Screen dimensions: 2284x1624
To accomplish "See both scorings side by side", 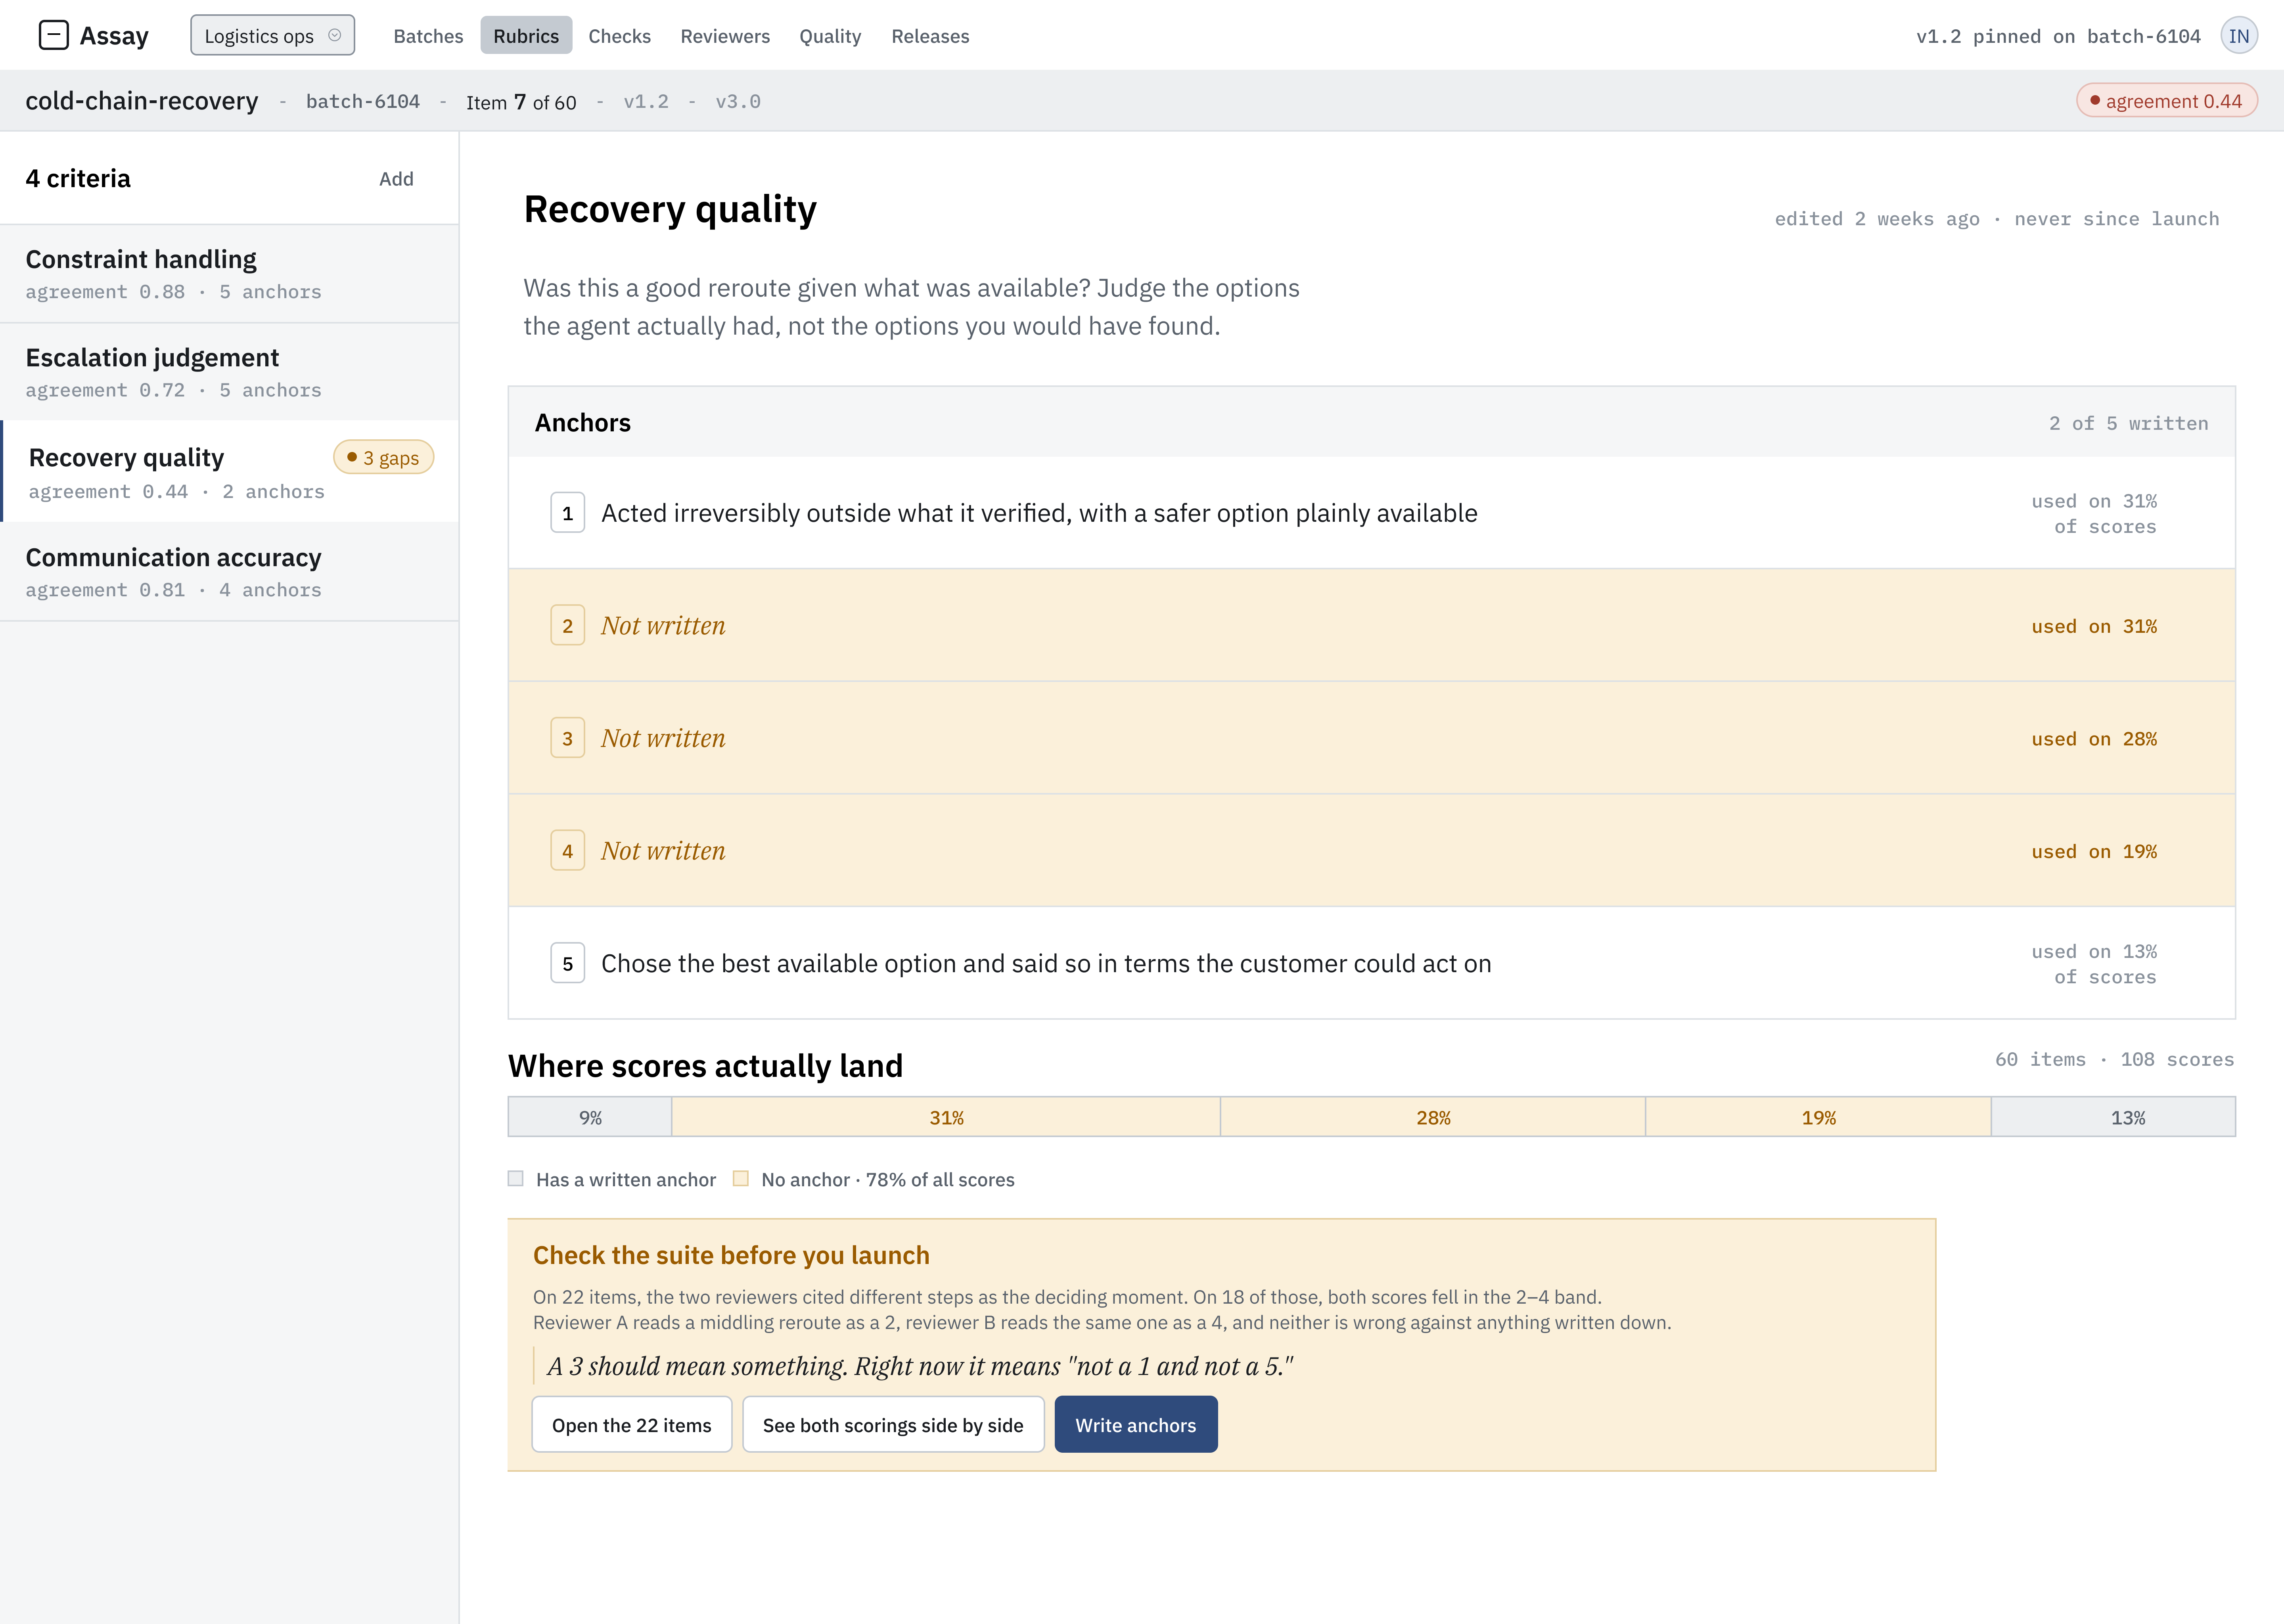I will click(x=893, y=1424).
